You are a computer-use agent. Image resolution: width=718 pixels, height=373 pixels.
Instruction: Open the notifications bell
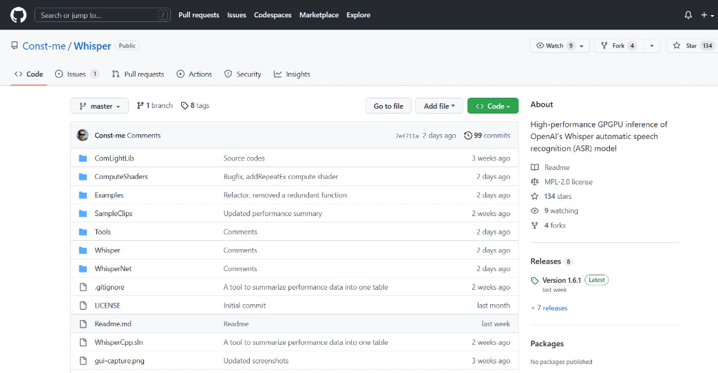(x=688, y=15)
